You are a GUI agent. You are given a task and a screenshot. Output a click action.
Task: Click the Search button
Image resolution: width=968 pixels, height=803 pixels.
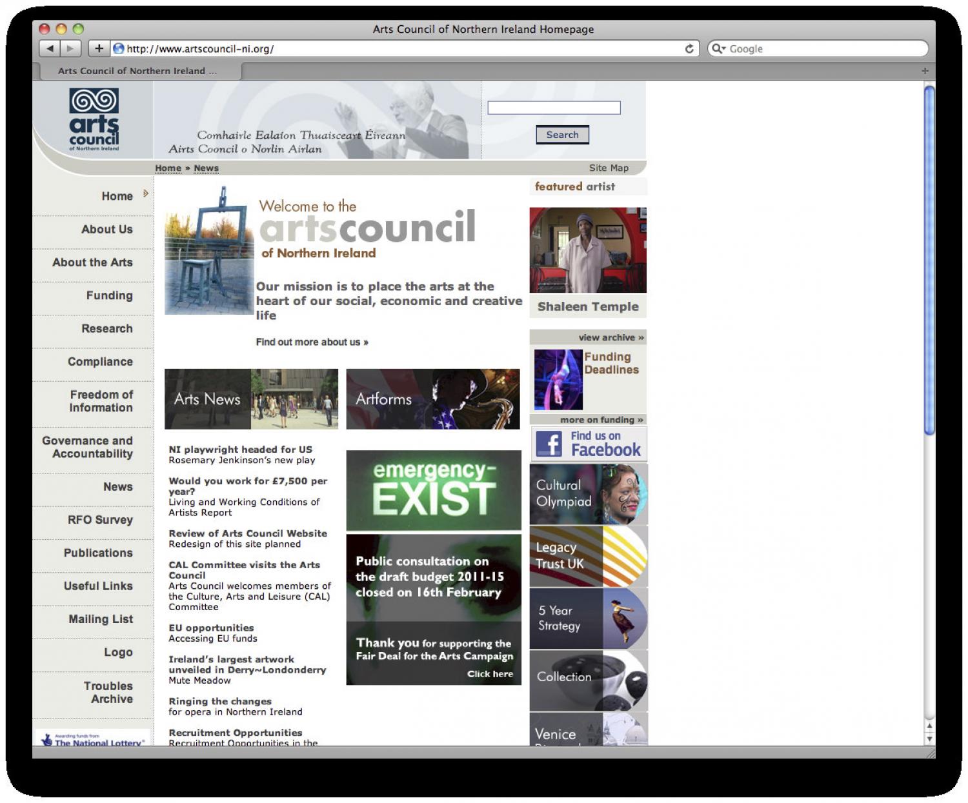pos(562,135)
